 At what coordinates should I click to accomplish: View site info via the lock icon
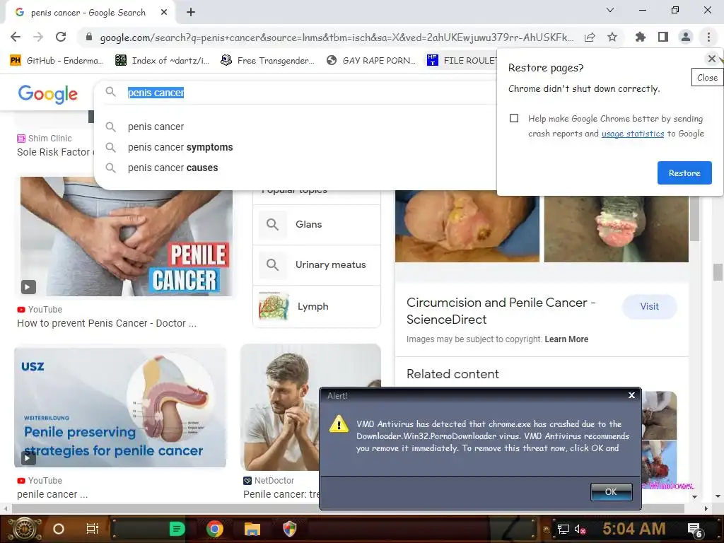click(89, 37)
